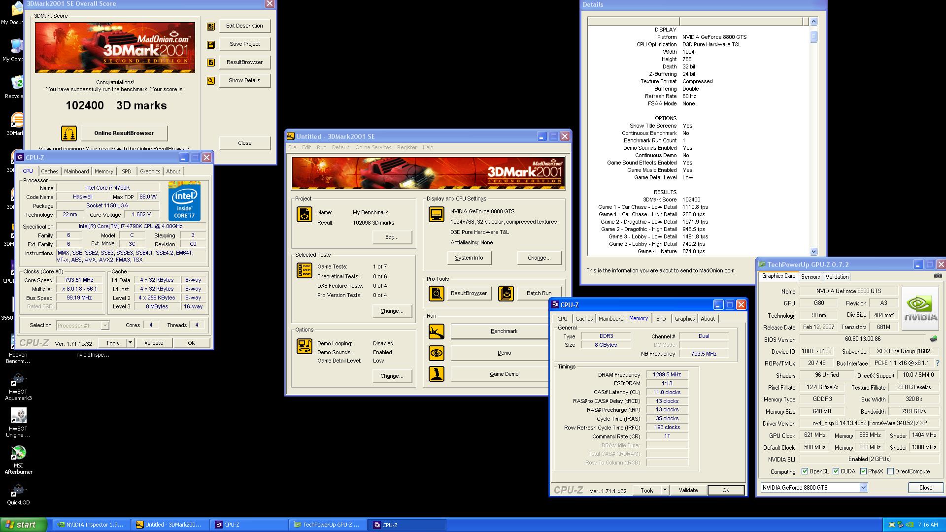Click the Close button in GPU-Z

(925, 488)
